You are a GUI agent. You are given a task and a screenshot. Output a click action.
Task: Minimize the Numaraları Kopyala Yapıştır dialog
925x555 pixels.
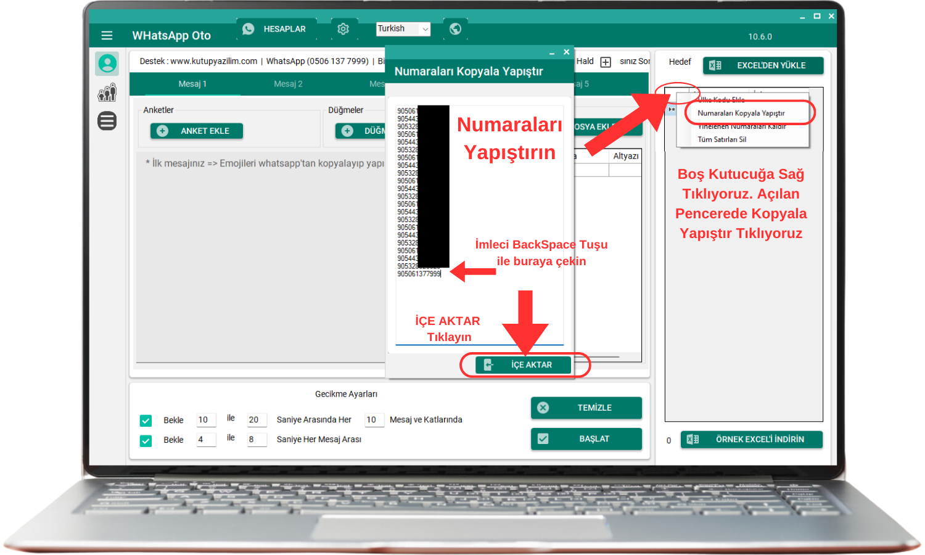pos(552,53)
